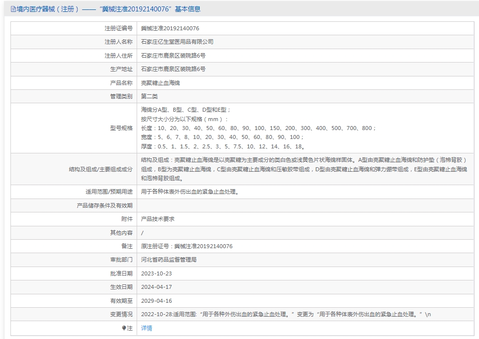This screenshot has height=339, width=479.
Task: Select the remark 原注册证号：冀械注准20192140076
Action: pos(187,246)
